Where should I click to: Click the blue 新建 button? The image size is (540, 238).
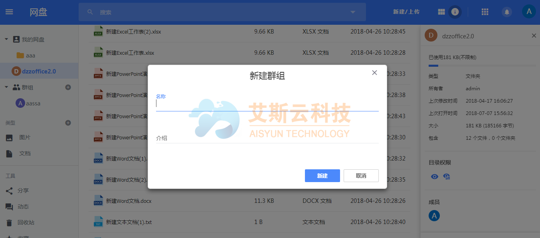click(x=322, y=176)
